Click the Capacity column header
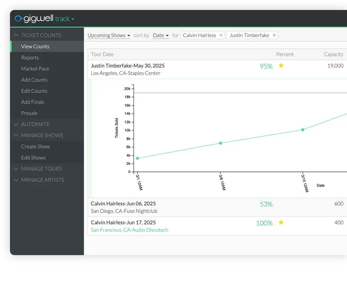The image size is (347, 287). click(333, 54)
